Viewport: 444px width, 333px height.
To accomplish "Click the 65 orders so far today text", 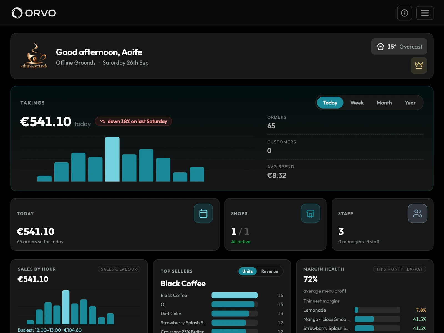I will click(40, 242).
